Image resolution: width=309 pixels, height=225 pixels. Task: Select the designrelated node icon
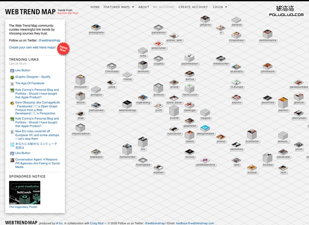click(205, 127)
